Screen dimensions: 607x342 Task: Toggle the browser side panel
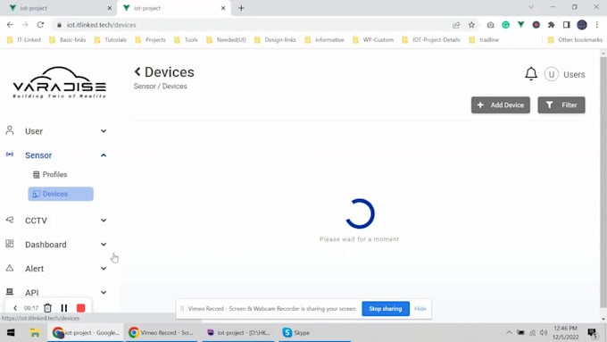[566, 25]
